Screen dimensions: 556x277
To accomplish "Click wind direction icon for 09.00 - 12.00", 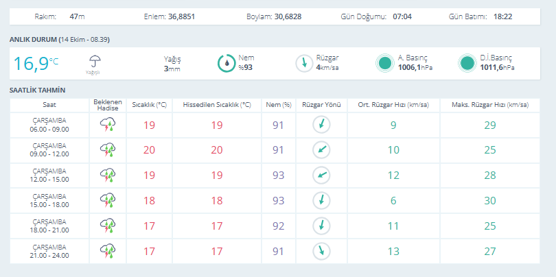I will (321, 150).
